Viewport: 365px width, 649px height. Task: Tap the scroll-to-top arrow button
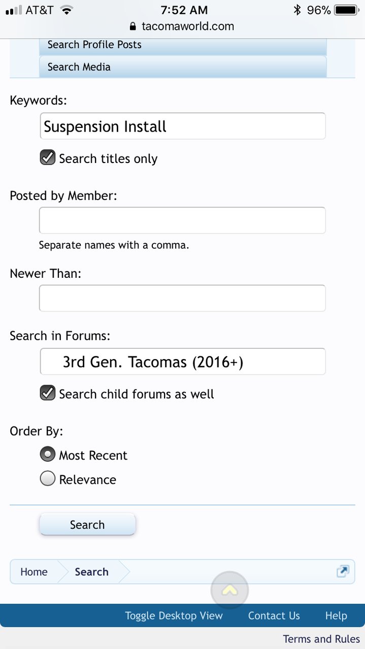pyautogui.click(x=229, y=590)
